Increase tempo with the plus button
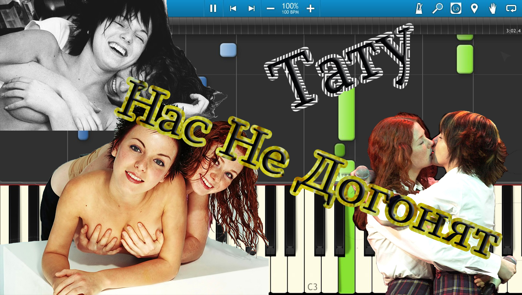 coord(311,8)
